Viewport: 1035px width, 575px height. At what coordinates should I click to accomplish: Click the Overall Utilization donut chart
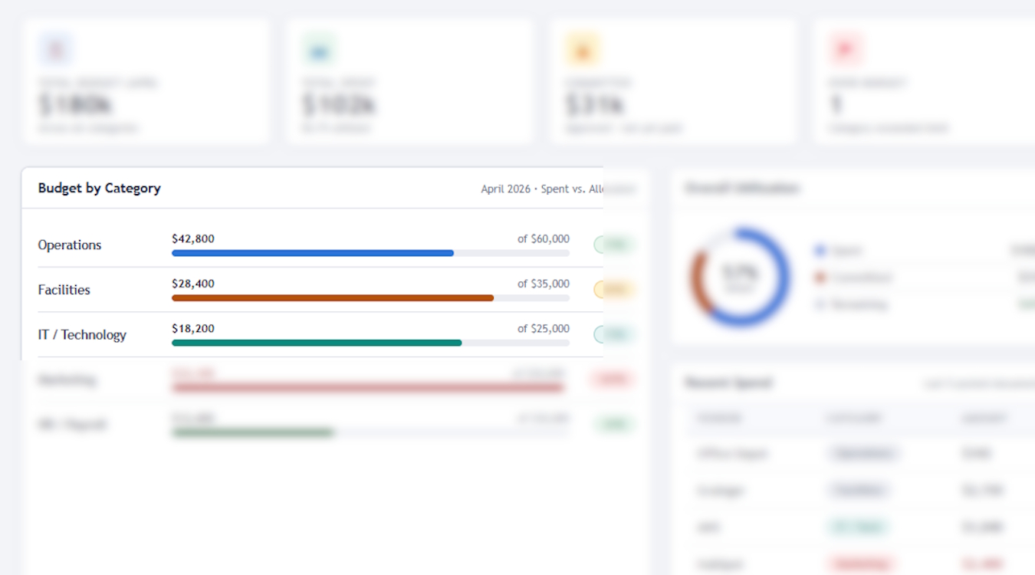[x=738, y=278]
